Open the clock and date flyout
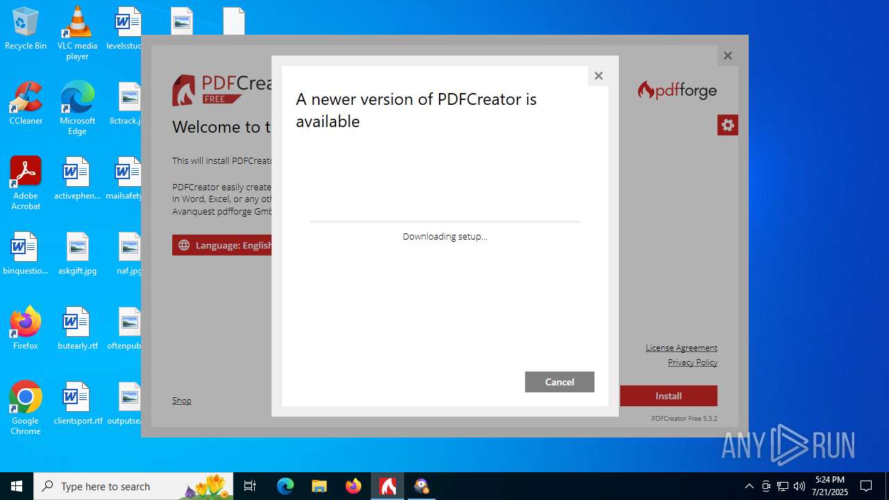Screen dimensions: 889x500 coord(830,486)
